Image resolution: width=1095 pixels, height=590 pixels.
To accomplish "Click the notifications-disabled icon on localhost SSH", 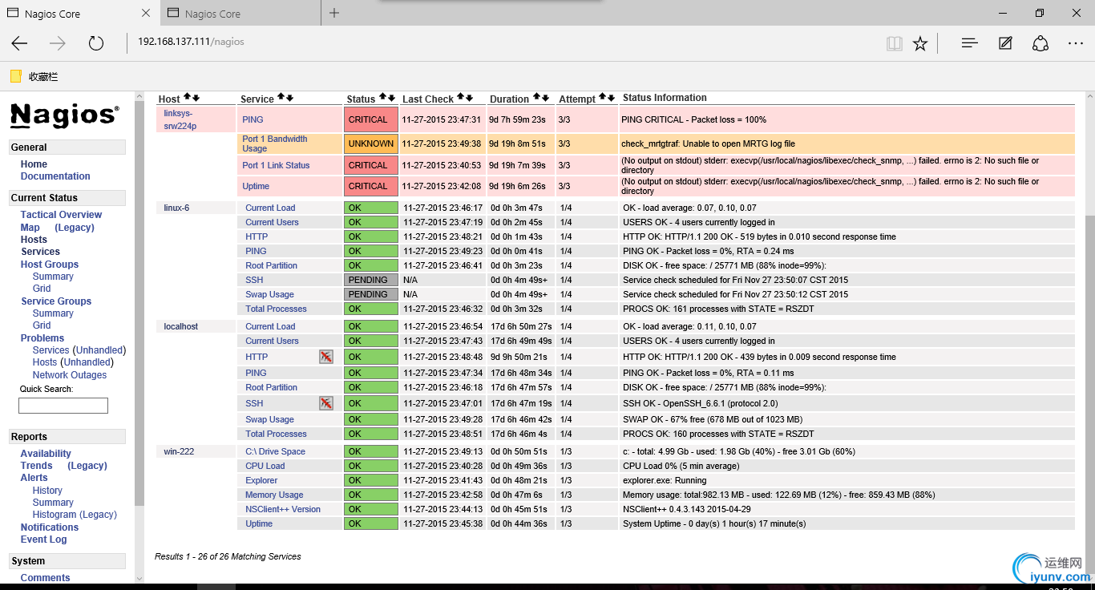I will tap(325, 403).
